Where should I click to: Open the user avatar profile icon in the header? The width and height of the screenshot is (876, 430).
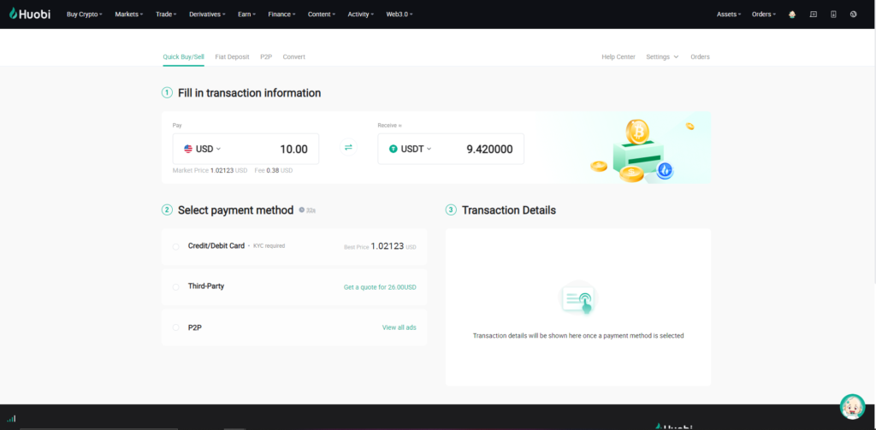coord(792,15)
